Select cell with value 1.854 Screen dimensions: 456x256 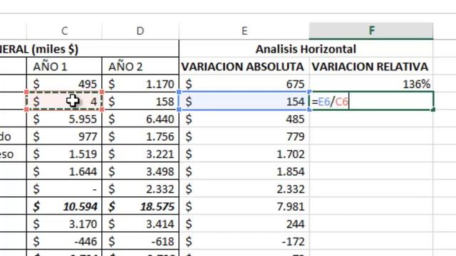tap(244, 171)
